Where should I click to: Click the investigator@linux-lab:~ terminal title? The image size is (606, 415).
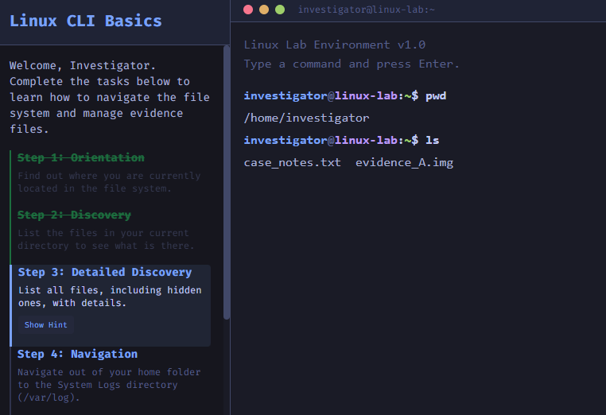[367, 10]
